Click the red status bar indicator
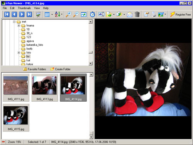The width and height of the screenshot is (193, 145). (3, 142)
